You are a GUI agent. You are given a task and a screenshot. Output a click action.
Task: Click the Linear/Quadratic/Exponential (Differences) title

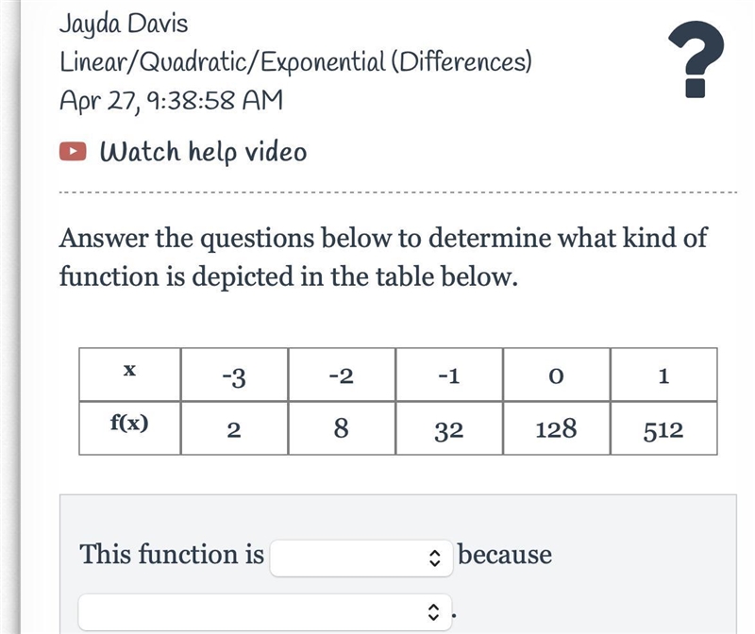(x=295, y=62)
